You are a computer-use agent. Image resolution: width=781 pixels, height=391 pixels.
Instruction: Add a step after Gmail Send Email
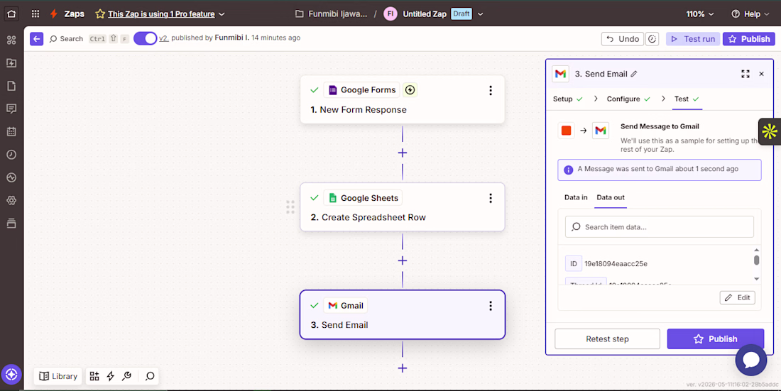(403, 368)
